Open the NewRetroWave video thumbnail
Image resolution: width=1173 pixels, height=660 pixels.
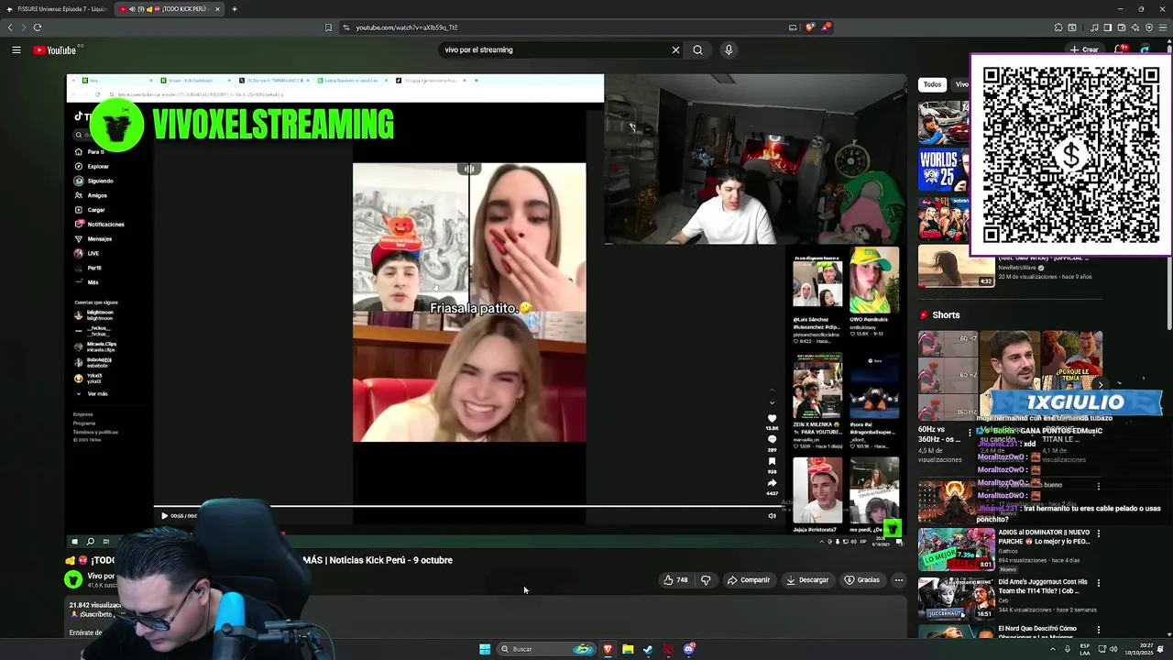coord(956,268)
